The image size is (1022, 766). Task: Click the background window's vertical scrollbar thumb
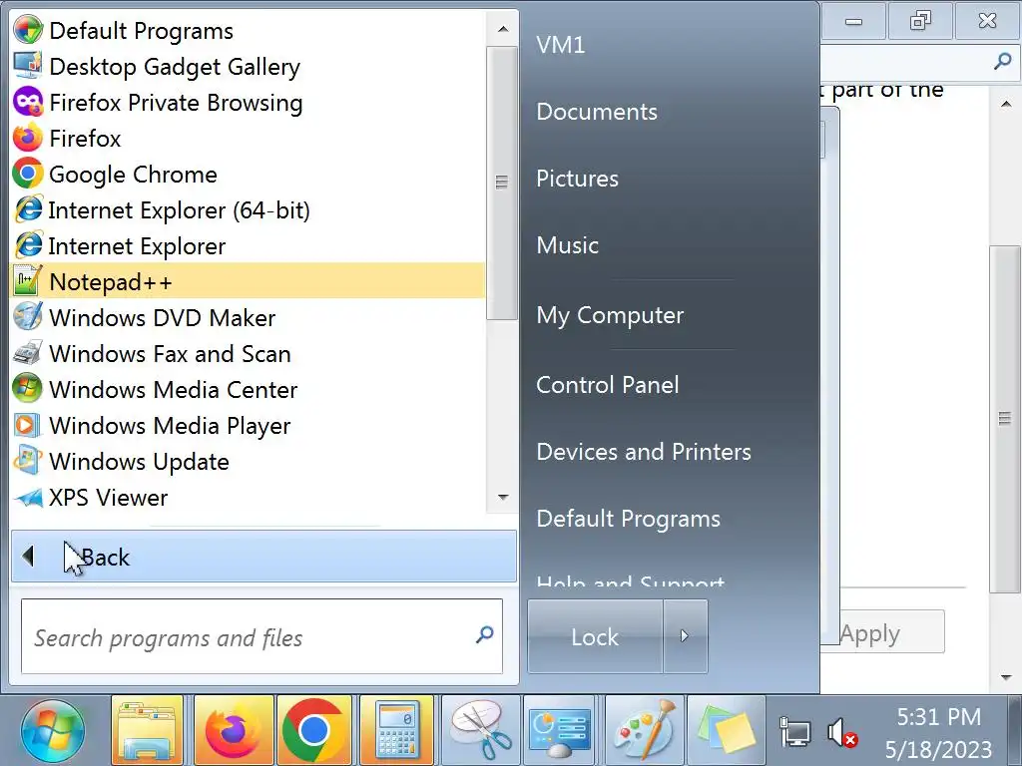coord(1005,418)
